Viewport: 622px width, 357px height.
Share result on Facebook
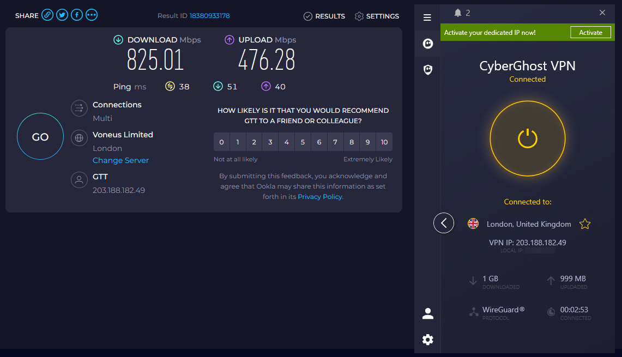coord(76,15)
